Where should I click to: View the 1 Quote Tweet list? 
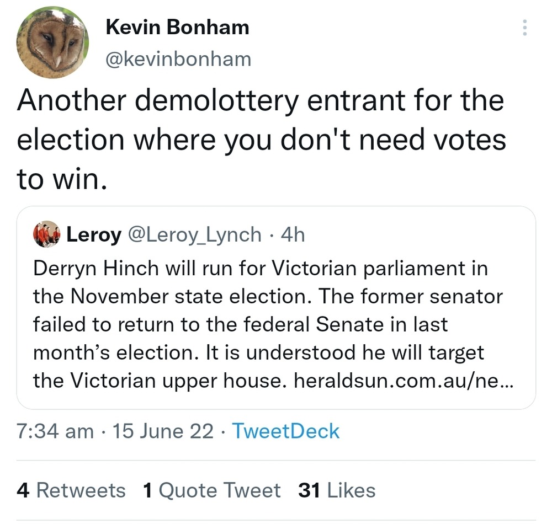[x=211, y=490]
